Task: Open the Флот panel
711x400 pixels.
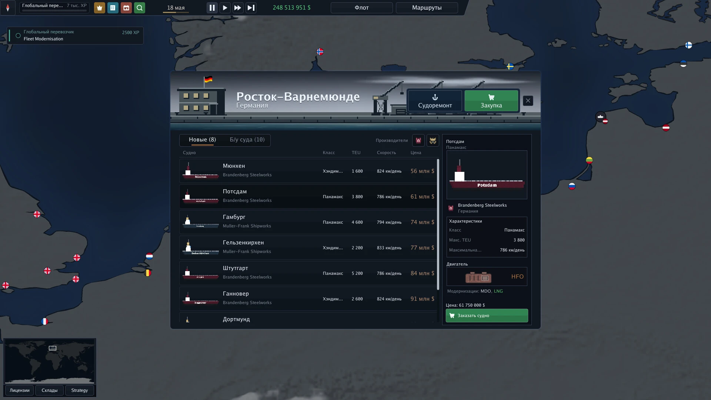Action: coord(361,8)
